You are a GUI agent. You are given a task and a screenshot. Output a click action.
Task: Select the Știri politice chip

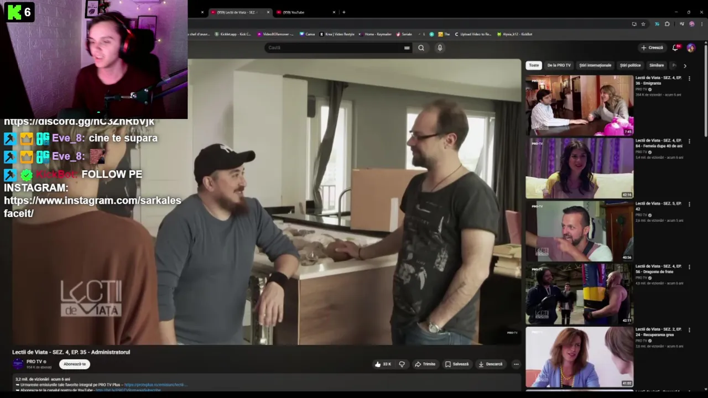(630, 65)
